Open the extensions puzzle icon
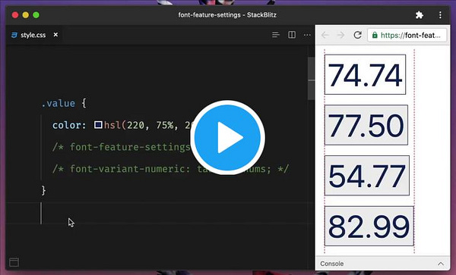Image resolution: width=456 pixels, height=275 pixels. pos(419,15)
